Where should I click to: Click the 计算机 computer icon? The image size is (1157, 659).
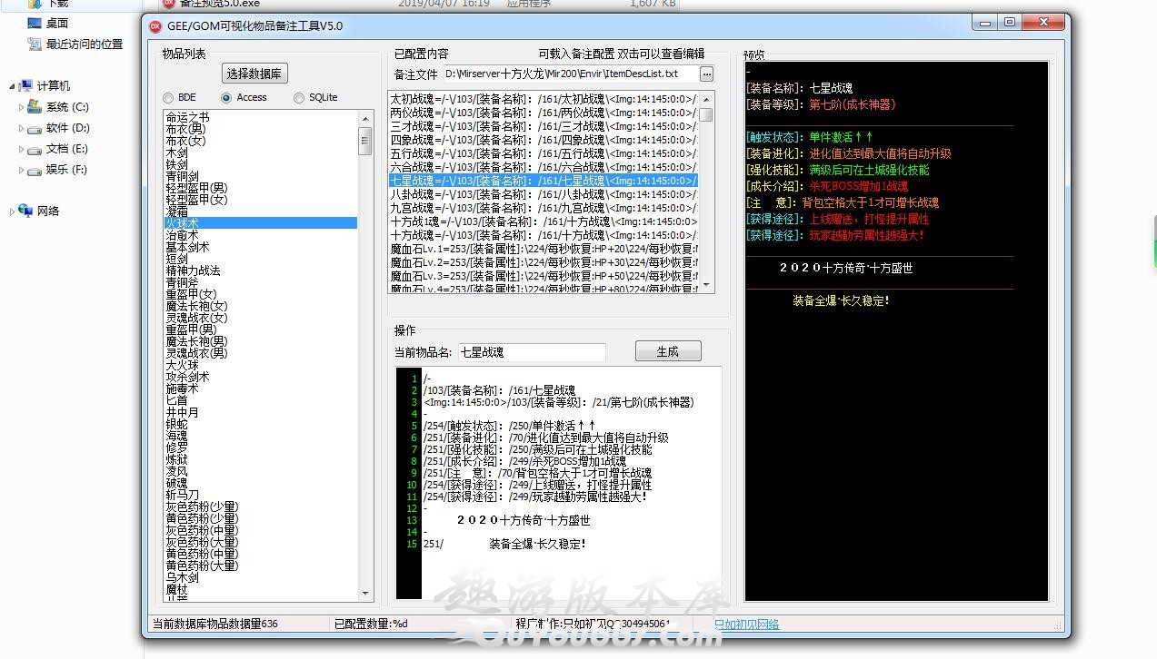pyautogui.click(x=26, y=86)
